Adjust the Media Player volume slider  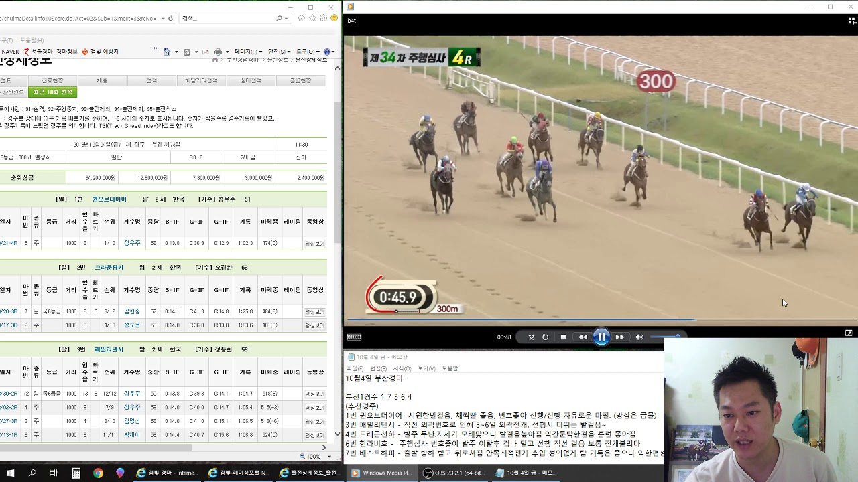point(665,337)
